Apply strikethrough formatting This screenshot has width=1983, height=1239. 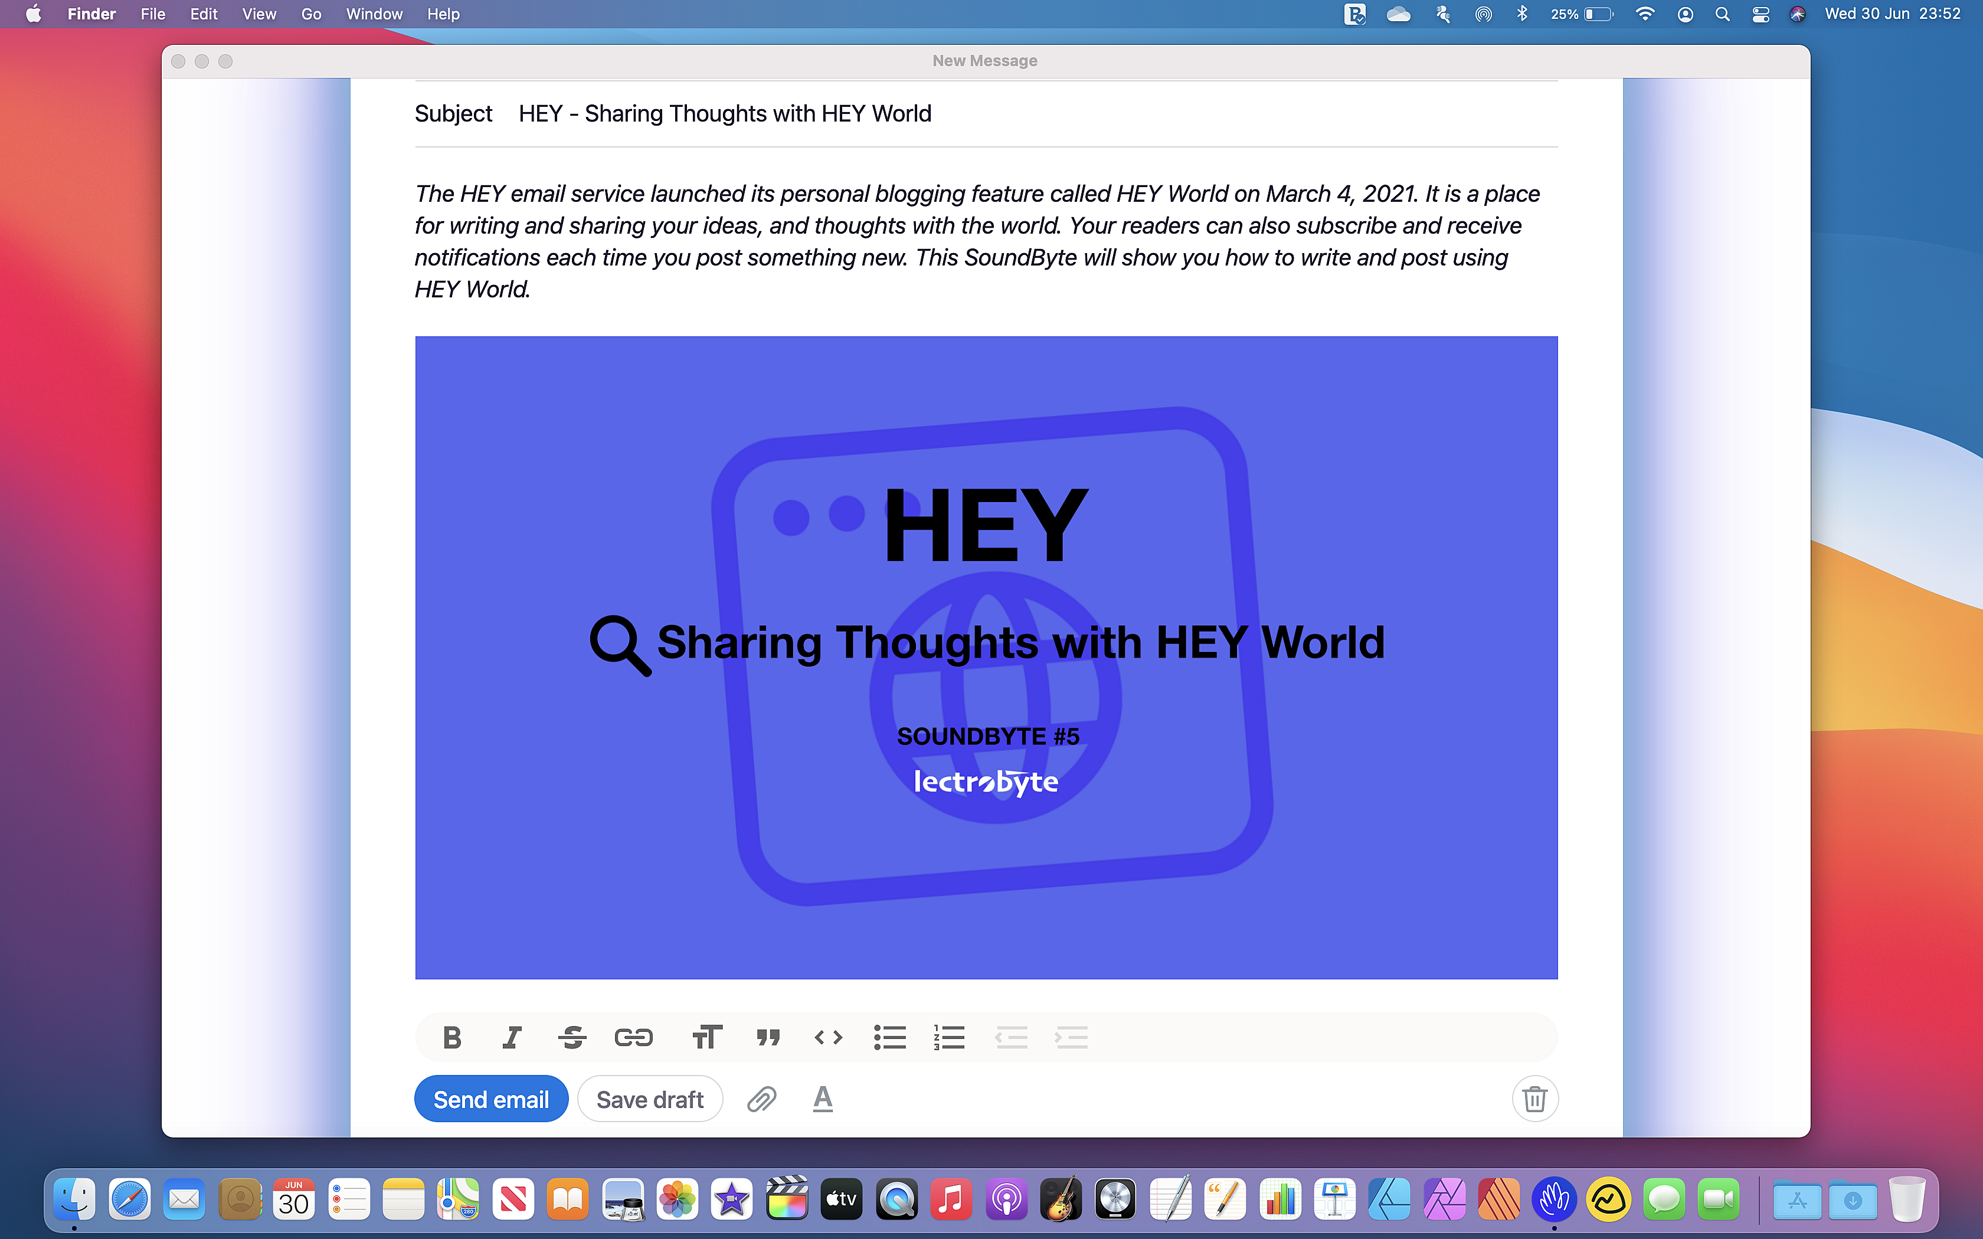(572, 1037)
